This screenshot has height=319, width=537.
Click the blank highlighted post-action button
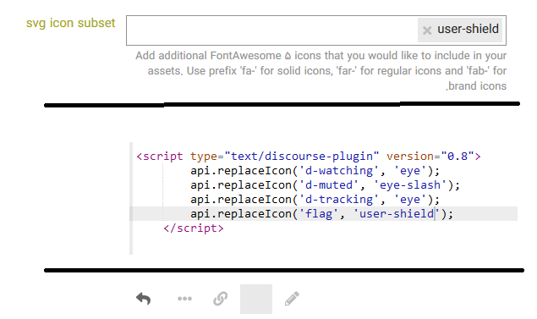coord(256,299)
